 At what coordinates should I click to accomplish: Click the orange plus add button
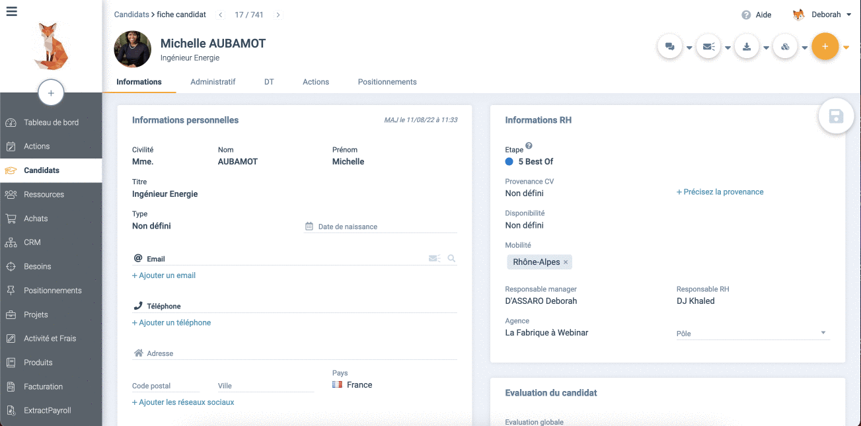coord(825,47)
